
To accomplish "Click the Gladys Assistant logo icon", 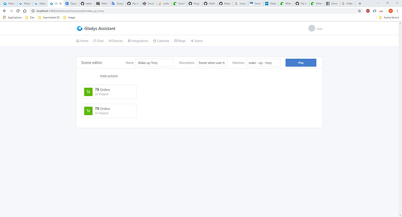I will tap(79, 29).
